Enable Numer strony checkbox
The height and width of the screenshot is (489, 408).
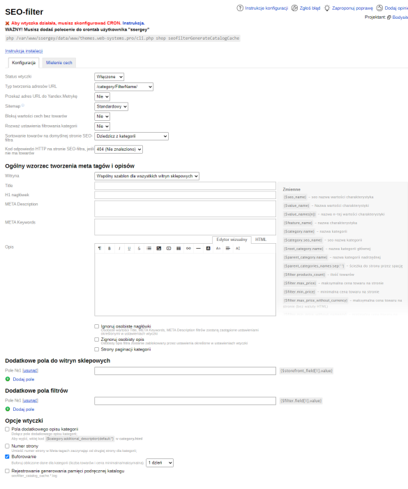click(x=7, y=446)
